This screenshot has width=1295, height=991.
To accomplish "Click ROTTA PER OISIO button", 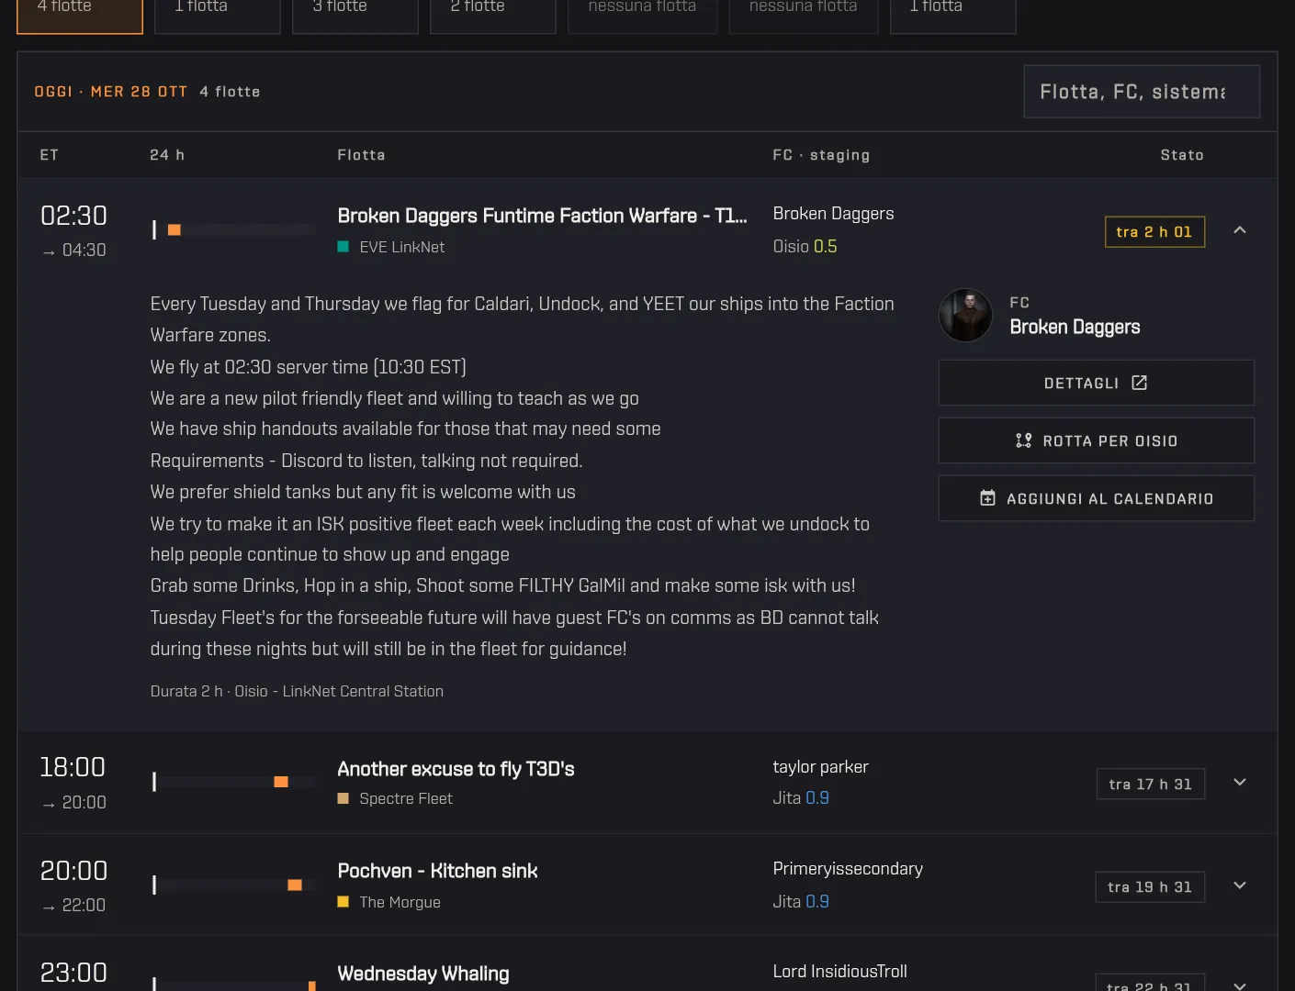I will point(1096,440).
